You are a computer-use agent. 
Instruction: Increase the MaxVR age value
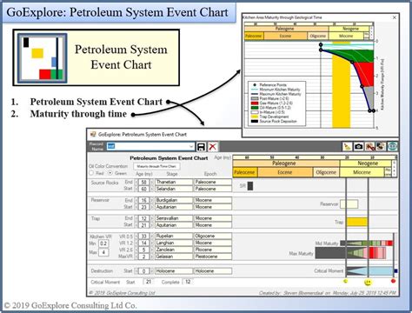(x=152, y=256)
